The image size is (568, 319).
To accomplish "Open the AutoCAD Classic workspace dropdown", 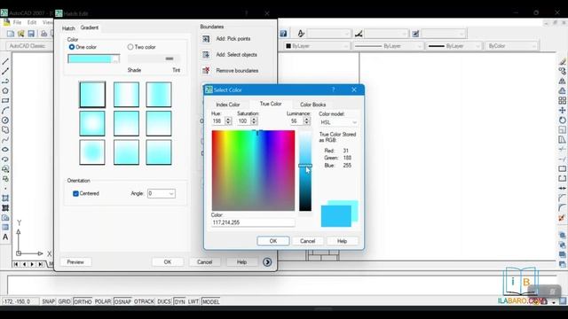I will click(x=29, y=46).
